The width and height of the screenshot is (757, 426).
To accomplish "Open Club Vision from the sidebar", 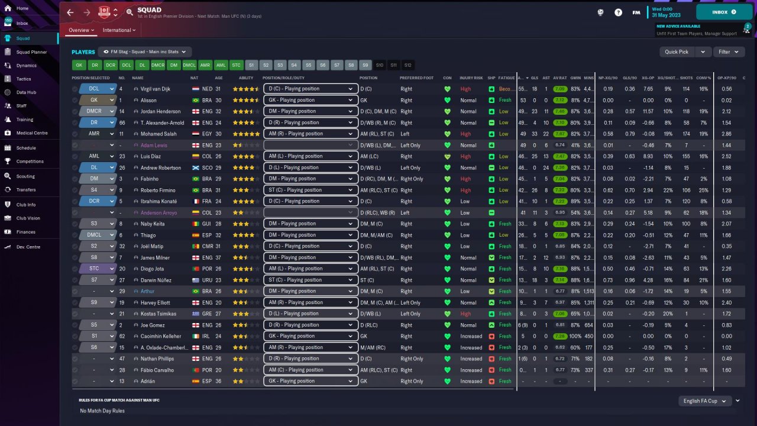I will [28, 218].
